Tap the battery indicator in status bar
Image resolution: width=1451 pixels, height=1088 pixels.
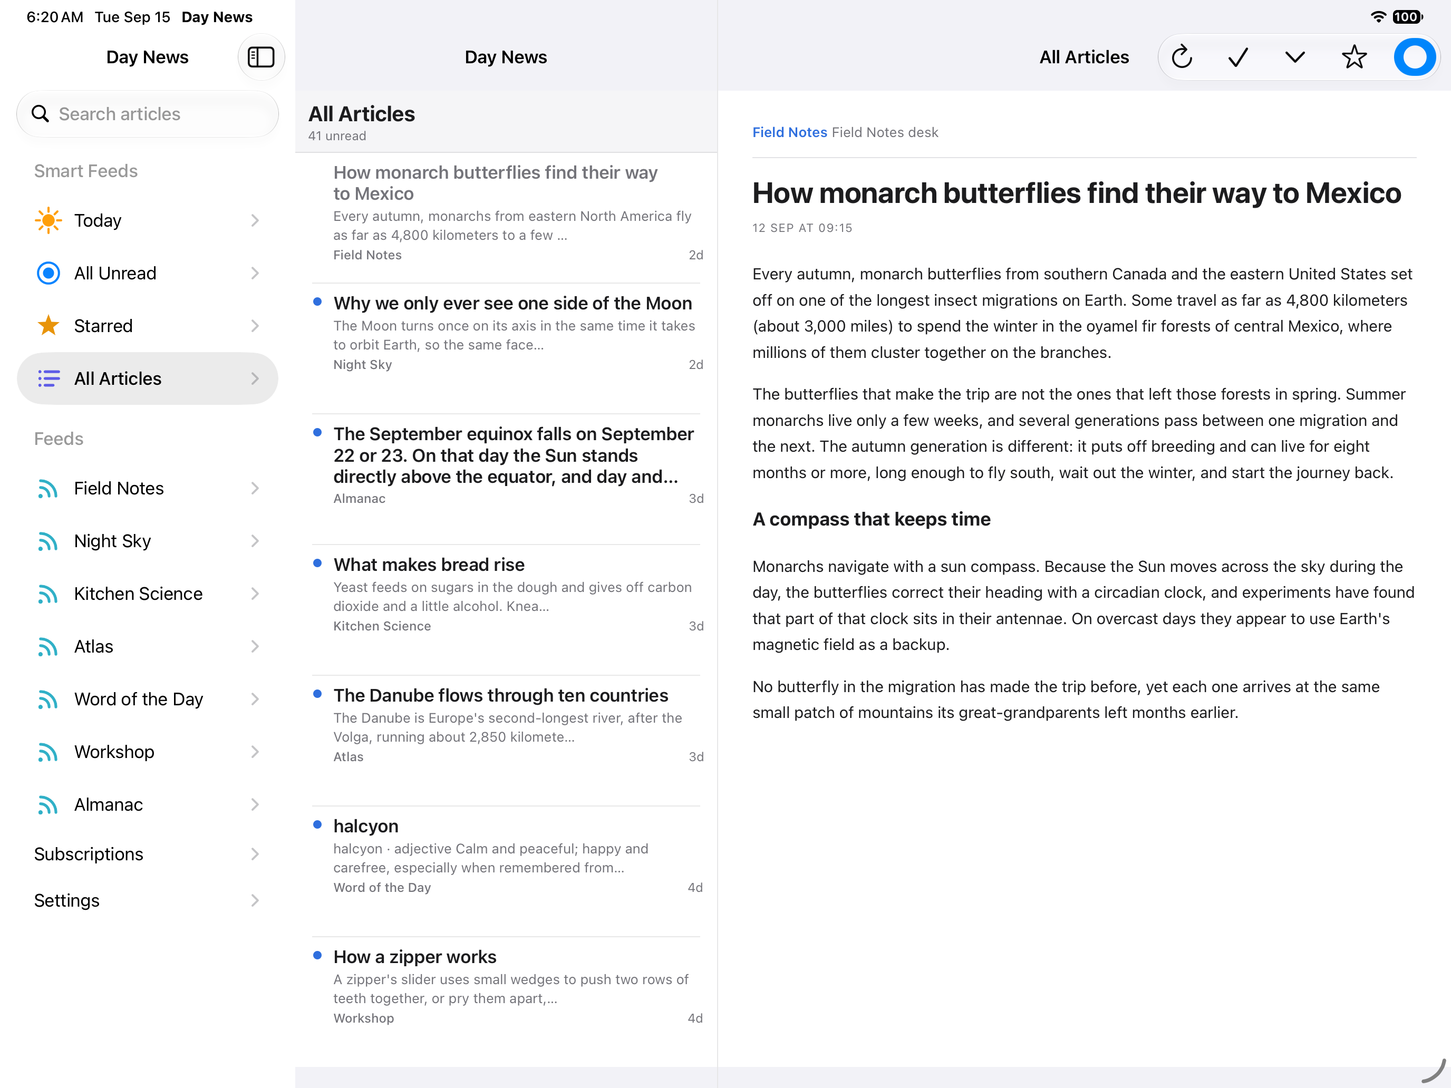1408,17
